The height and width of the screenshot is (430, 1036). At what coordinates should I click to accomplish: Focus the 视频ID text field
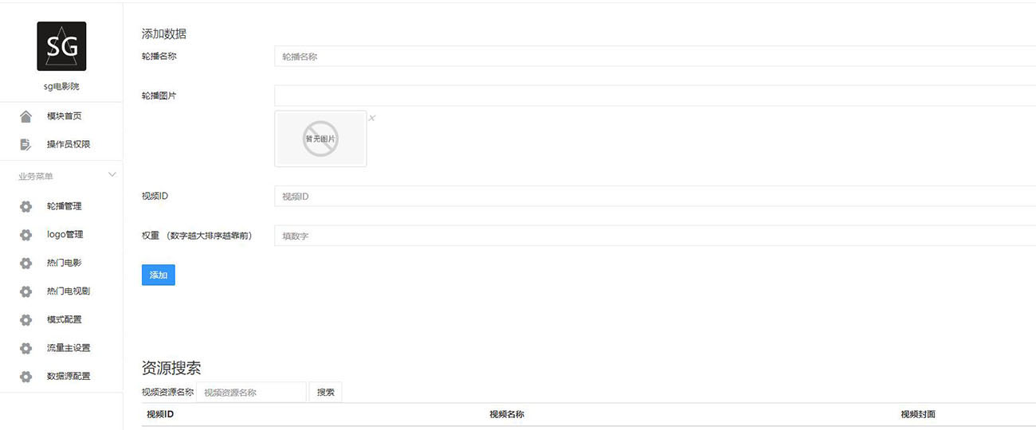coord(653,196)
